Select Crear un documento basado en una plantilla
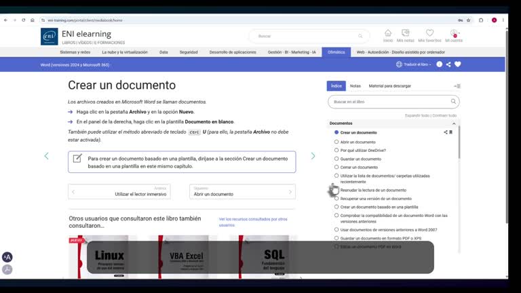 coord(379,207)
